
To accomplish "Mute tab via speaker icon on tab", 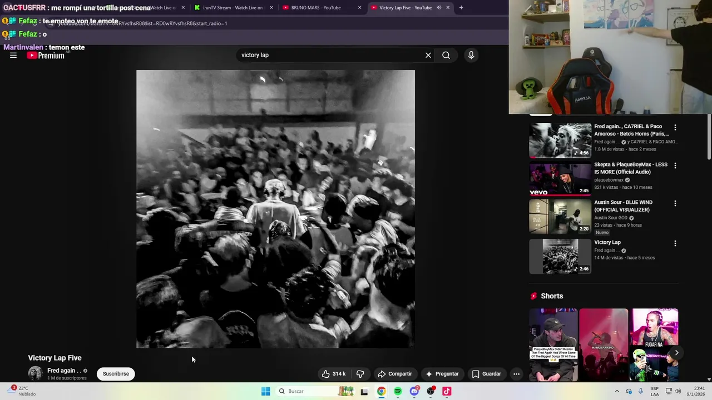I will pos(439,8).
